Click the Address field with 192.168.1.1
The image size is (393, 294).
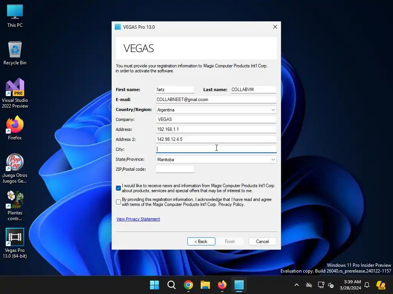coord(216,129)
